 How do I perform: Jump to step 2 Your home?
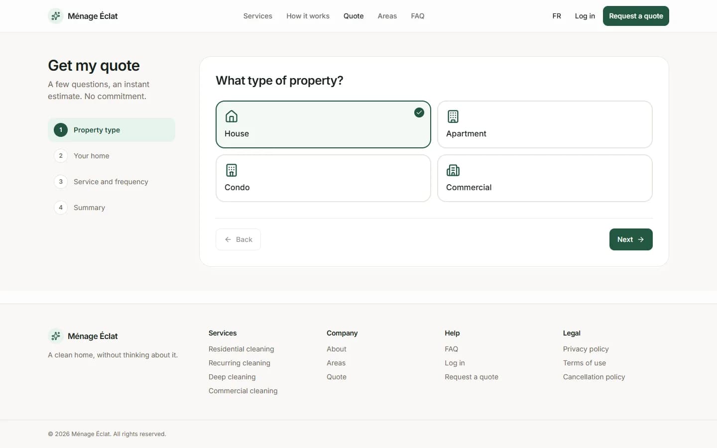(x=112, y=156)
